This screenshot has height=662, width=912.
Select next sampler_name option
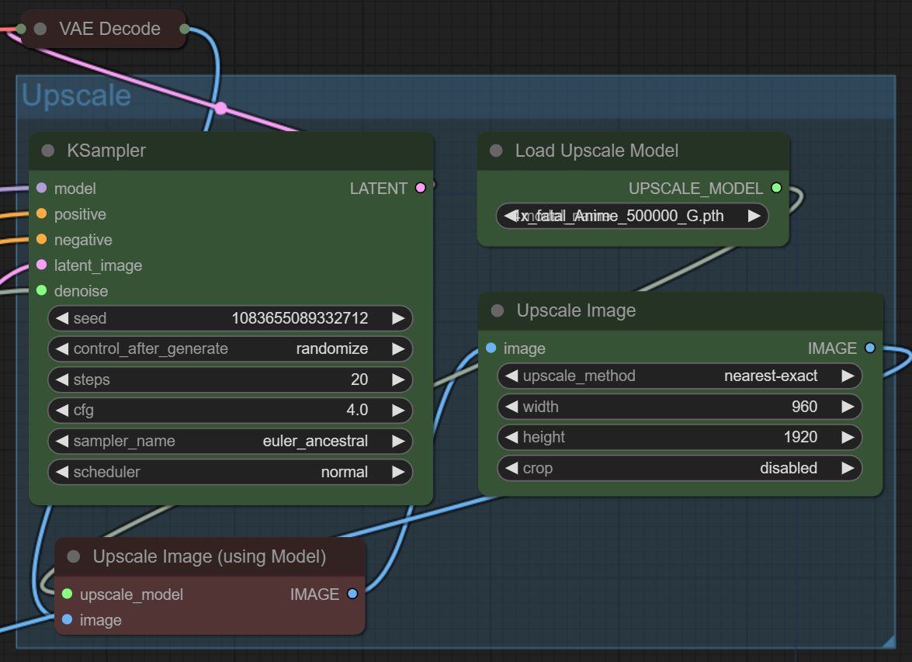tap(398, 441)
